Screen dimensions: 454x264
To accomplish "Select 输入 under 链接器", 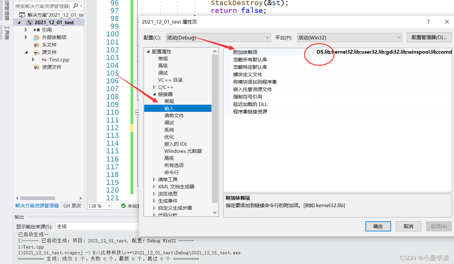I will coord(178,108).
